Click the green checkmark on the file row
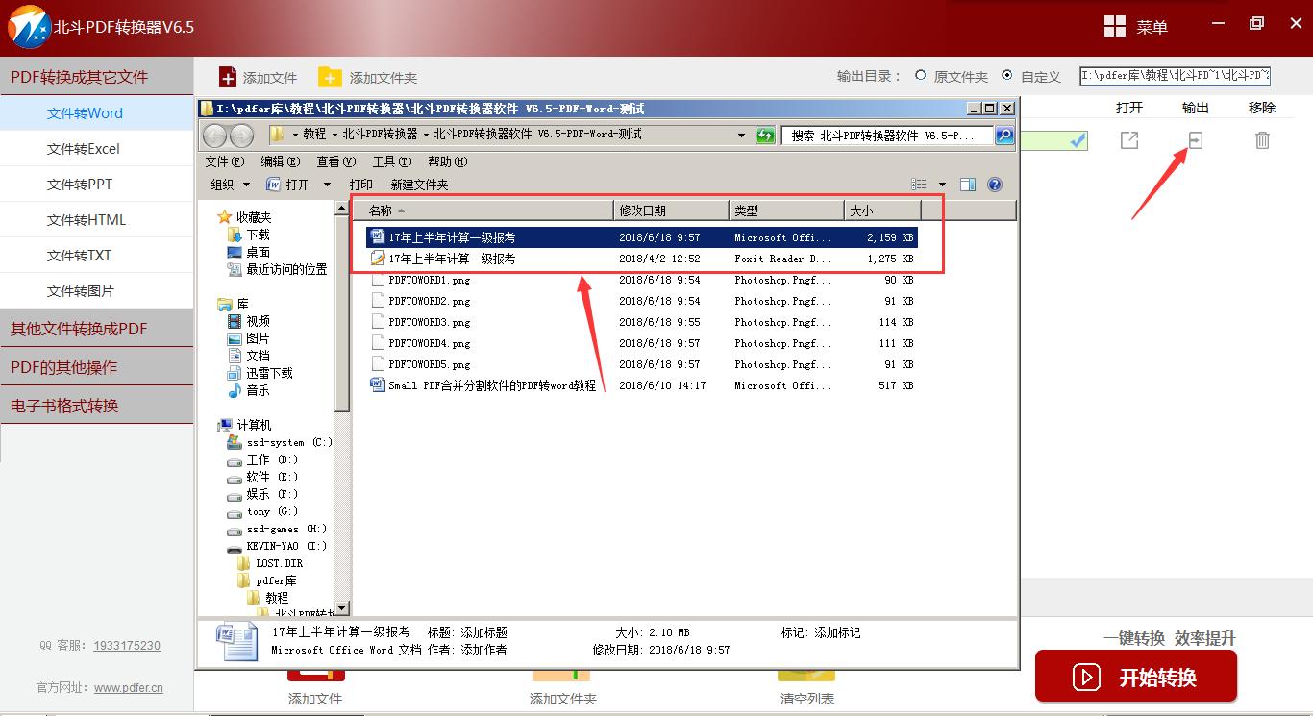Screen dimensions: 1313x716 1076,140
